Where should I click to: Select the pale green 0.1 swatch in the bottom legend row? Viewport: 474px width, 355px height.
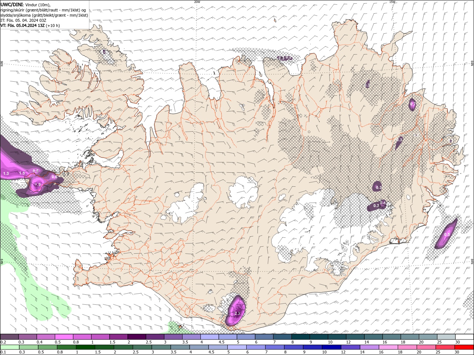10,347
